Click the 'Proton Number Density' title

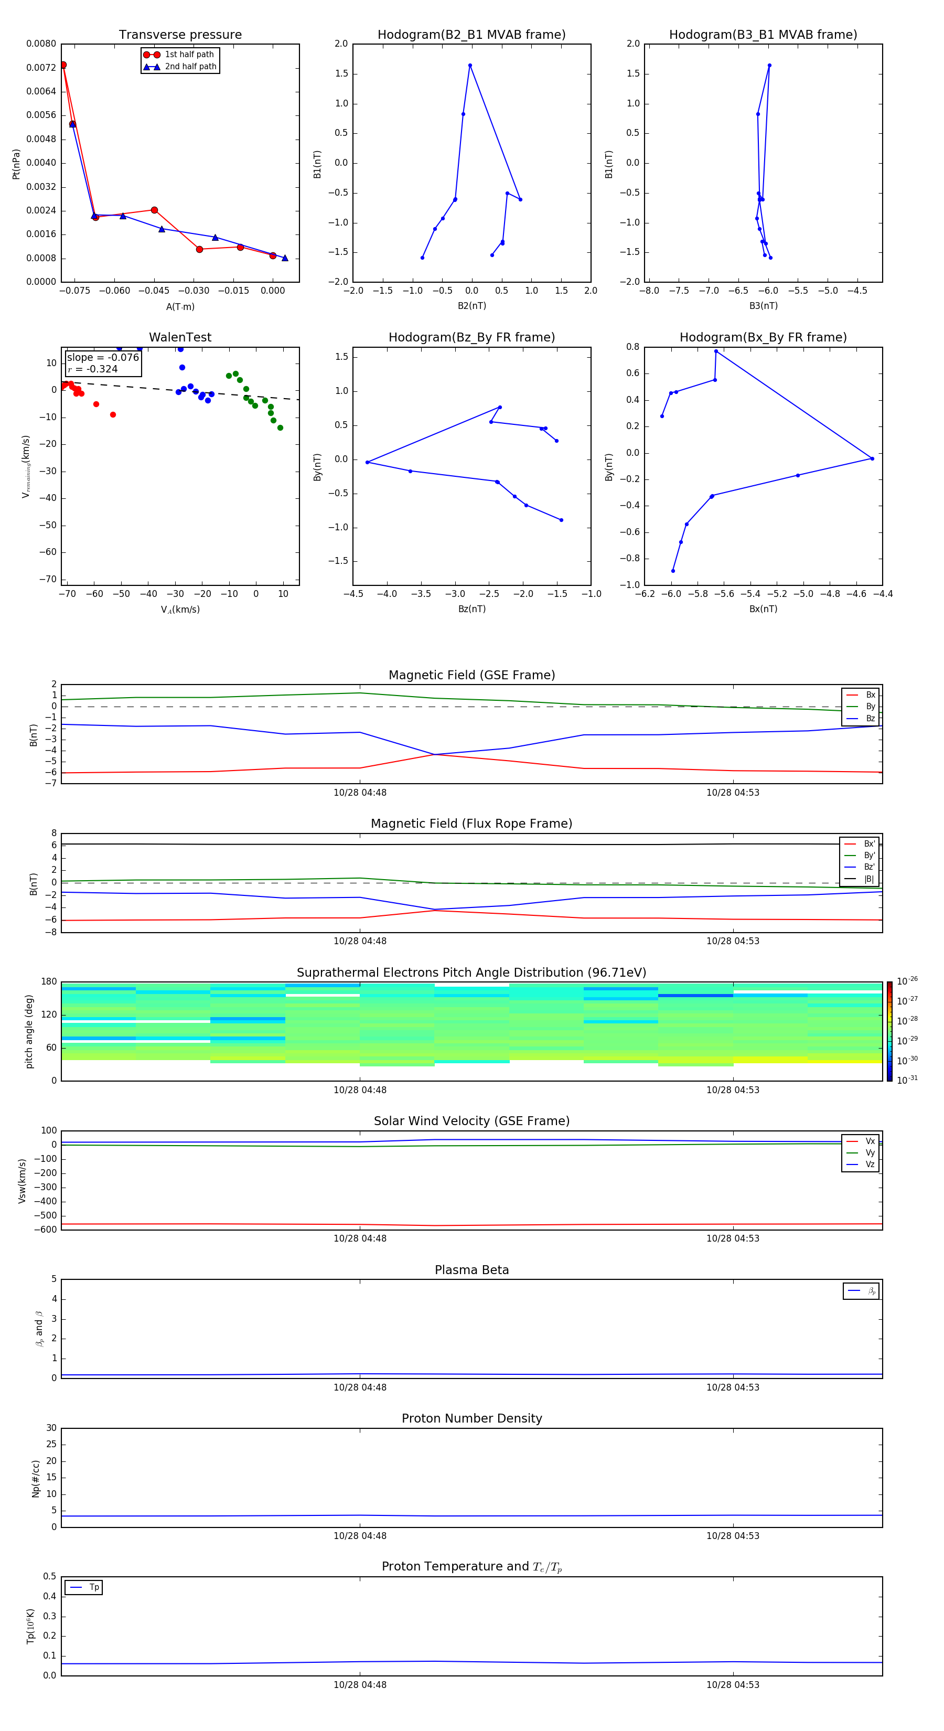[x=471, y=1418]
